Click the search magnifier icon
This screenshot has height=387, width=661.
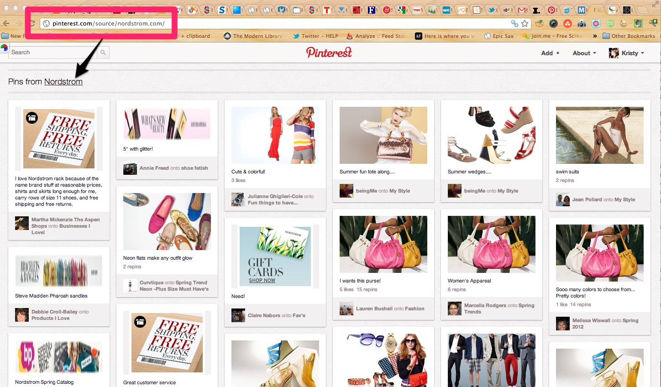(x=104, y=52)
